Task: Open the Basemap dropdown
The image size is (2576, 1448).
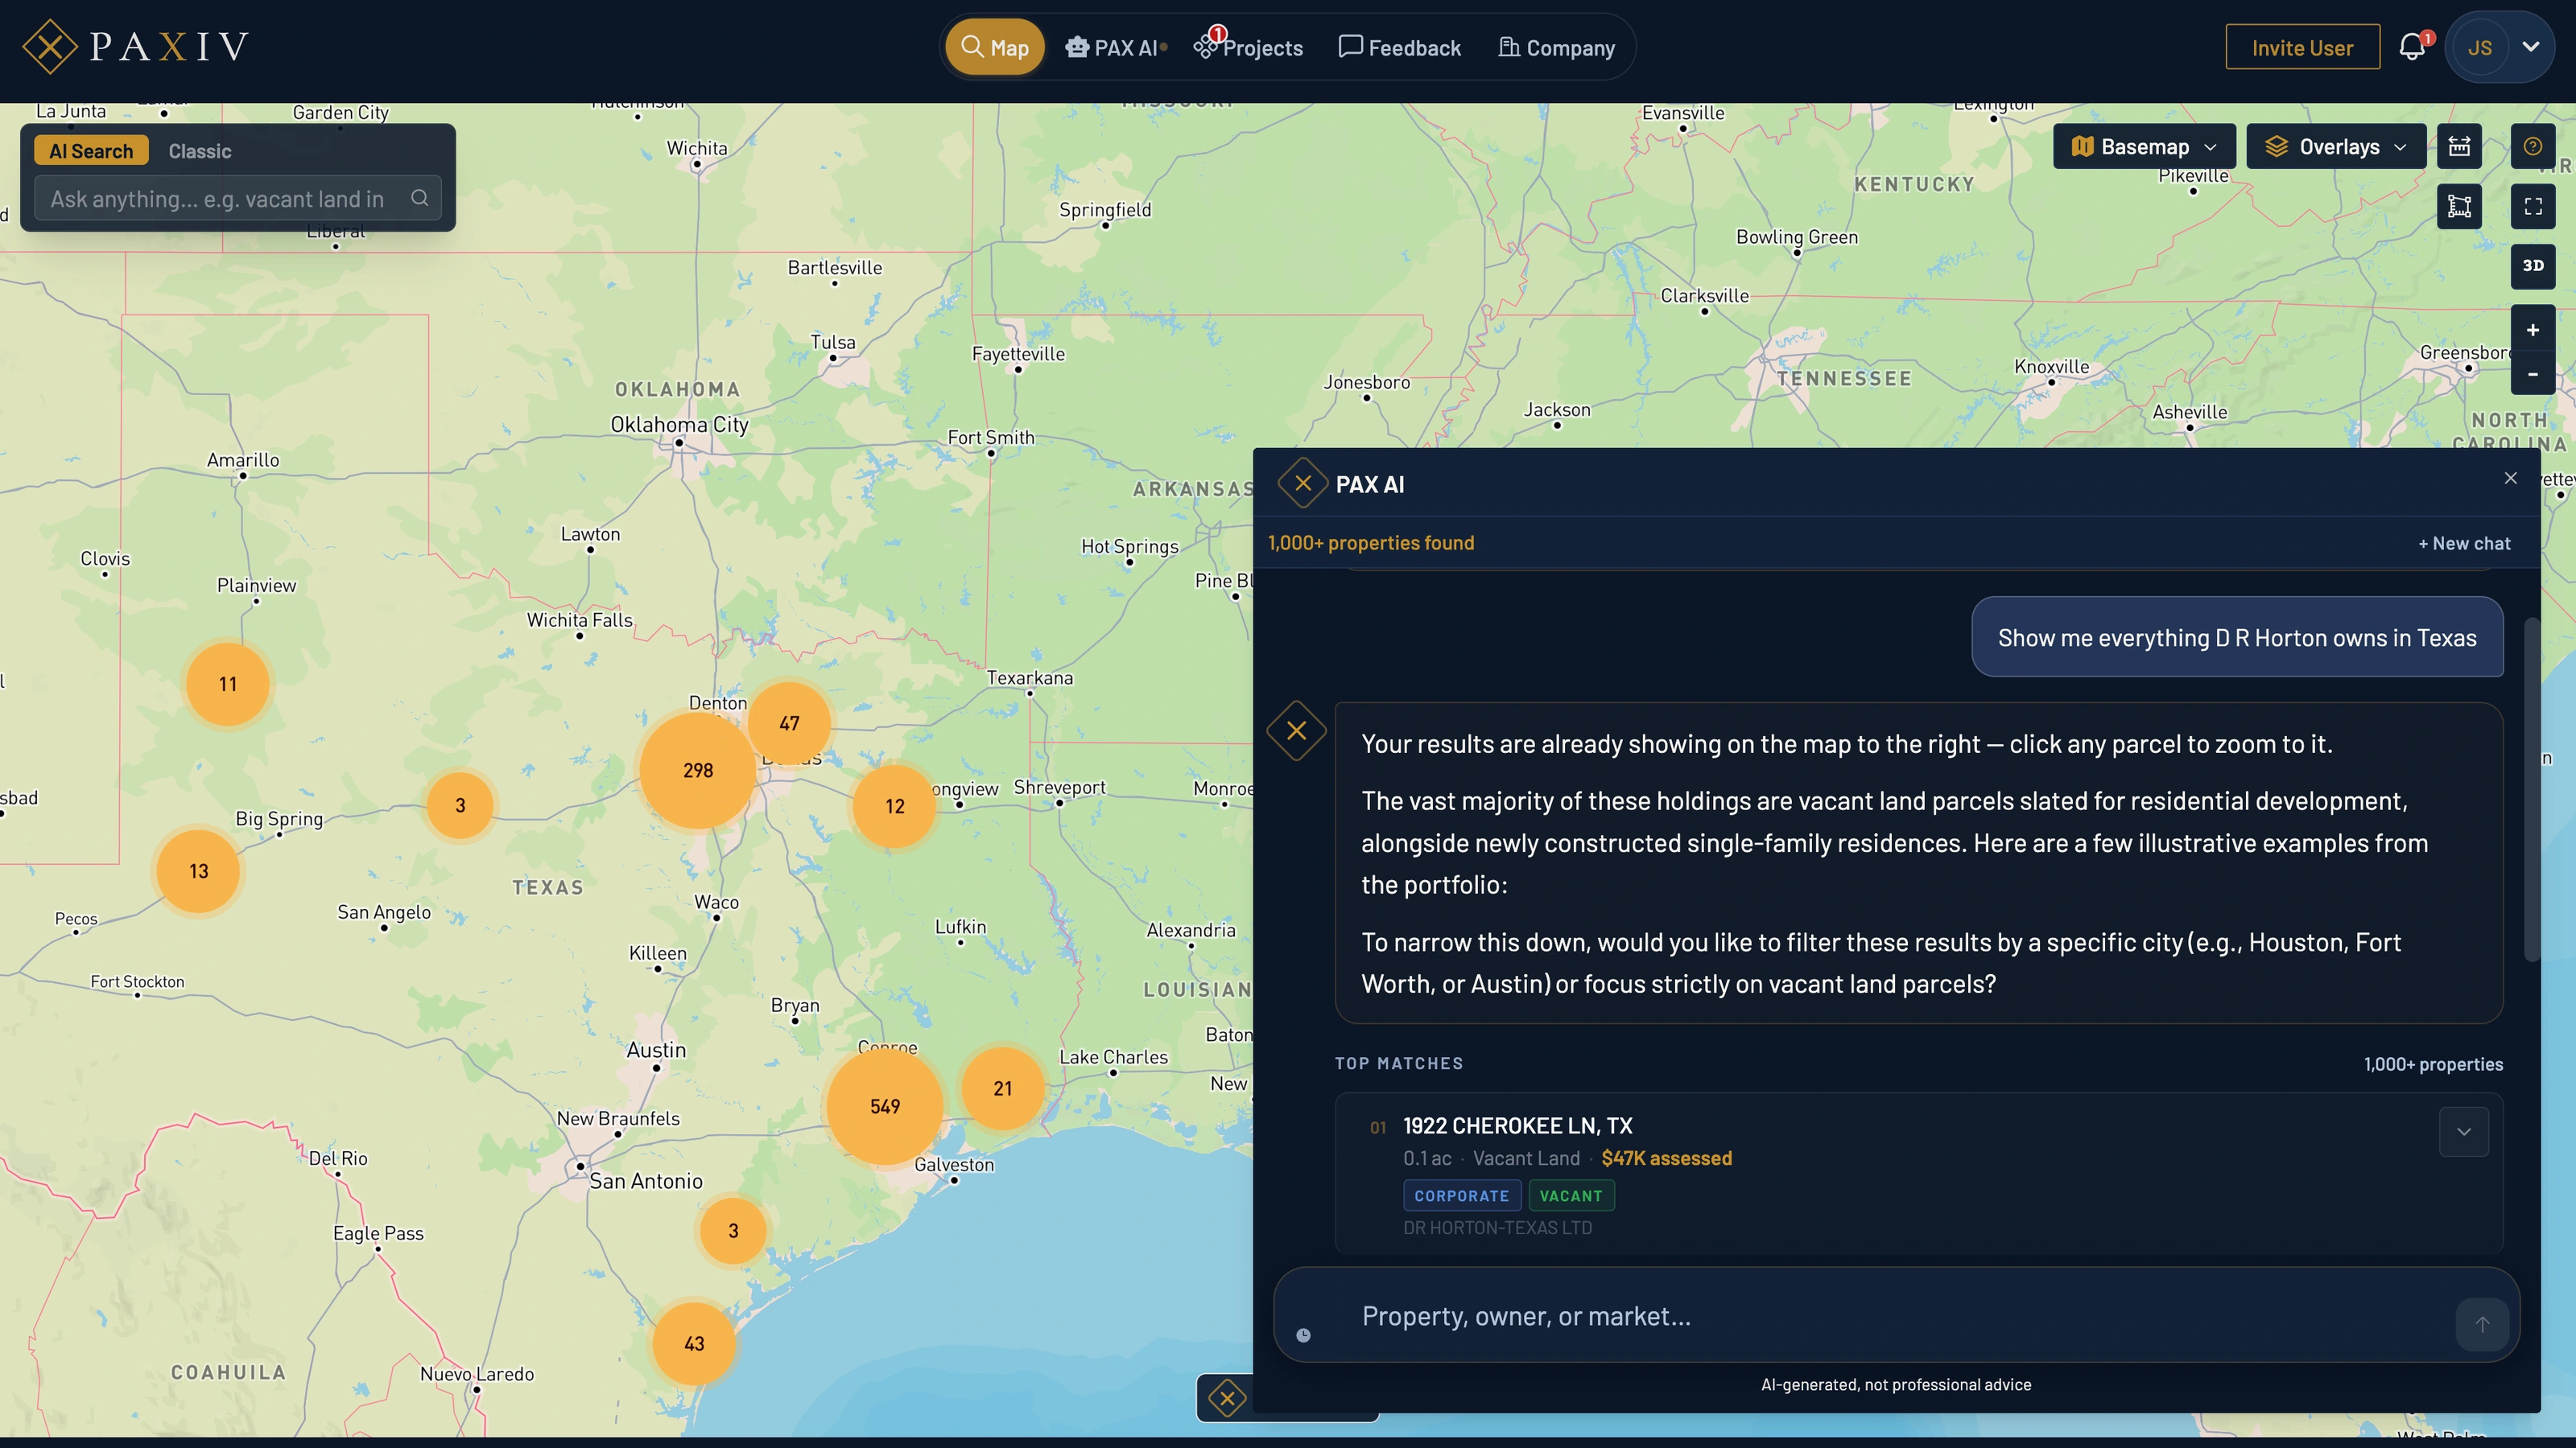Action: pos(2144,147)
